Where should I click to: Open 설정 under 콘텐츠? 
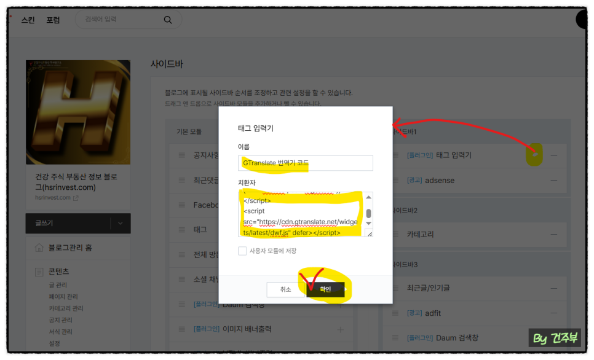click(x=55, y=343)
